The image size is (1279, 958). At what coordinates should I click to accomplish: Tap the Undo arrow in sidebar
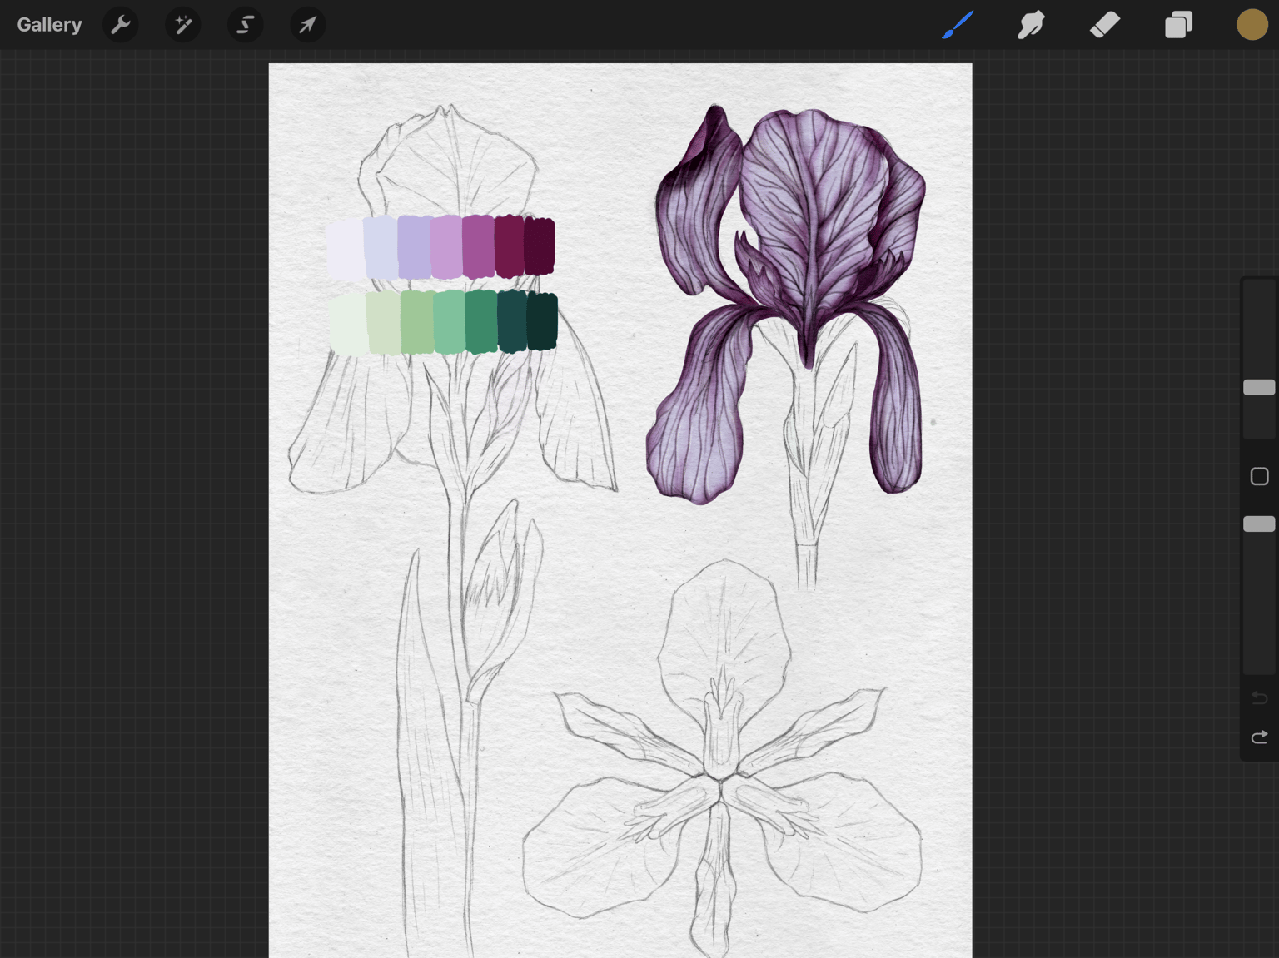pyautogui.click(x=1259, y=697)
